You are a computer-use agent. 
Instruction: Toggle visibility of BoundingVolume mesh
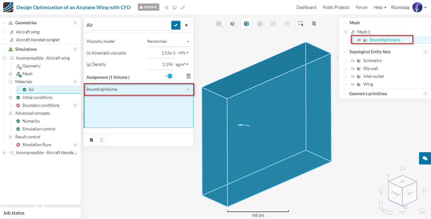click(359, 40)
